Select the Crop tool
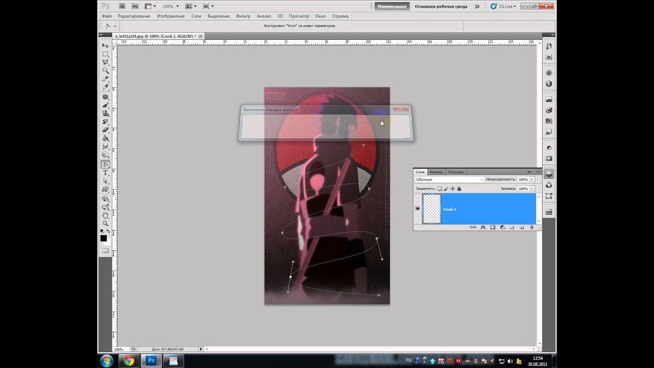This screenshot has width=654, height=368. (x=105, y=79)
